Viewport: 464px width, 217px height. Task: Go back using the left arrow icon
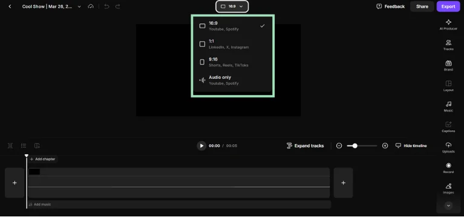tap(10, 7)
